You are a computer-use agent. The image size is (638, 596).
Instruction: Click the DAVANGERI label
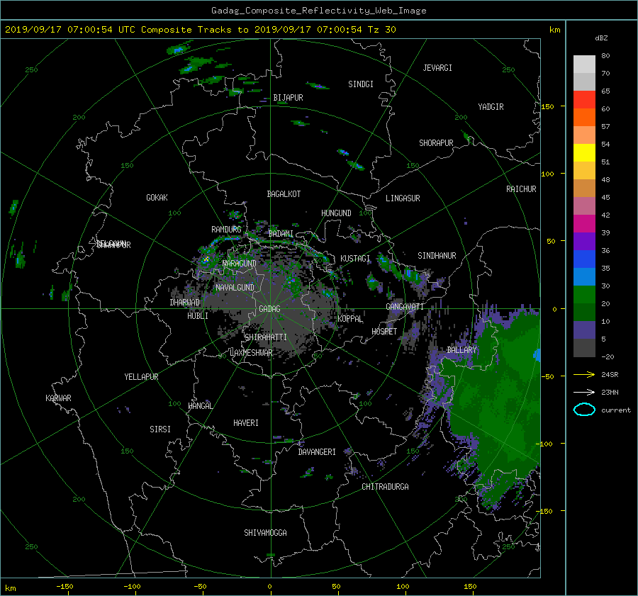click(x=317, y=452)
